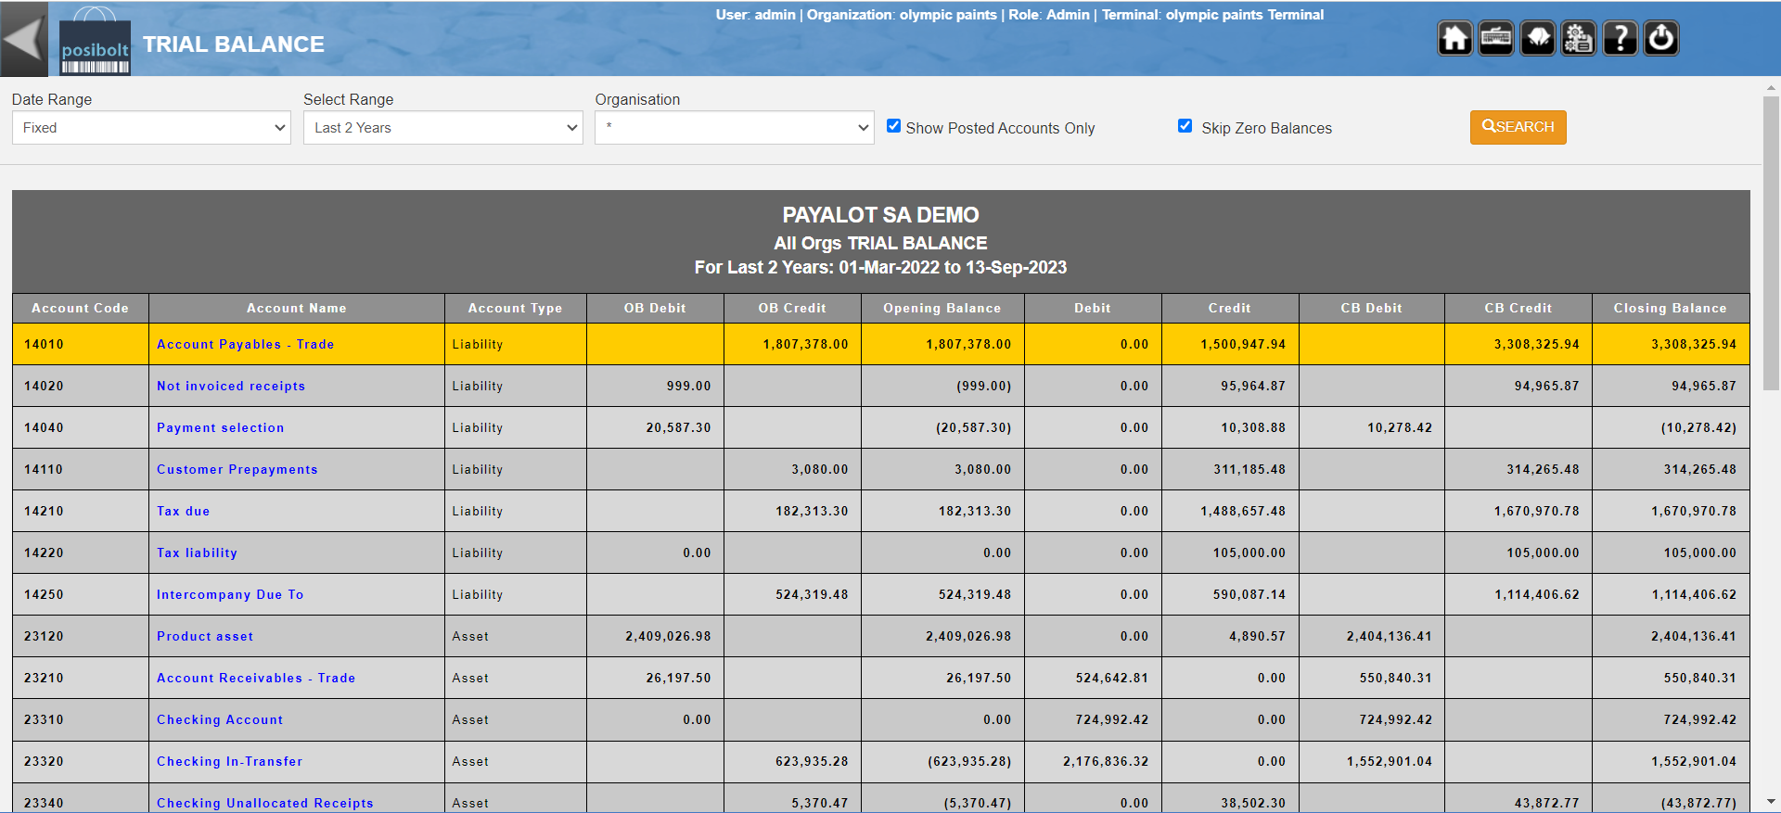This screenshot has width=1781, height=813.
Task: Click debit value 2,176,836.32
Action: [1106, 761]
